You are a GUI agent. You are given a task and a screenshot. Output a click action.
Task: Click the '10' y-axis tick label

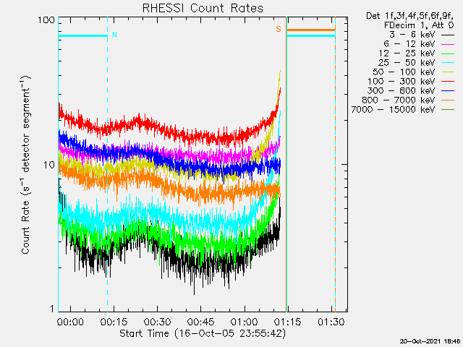tap(49, 165)
